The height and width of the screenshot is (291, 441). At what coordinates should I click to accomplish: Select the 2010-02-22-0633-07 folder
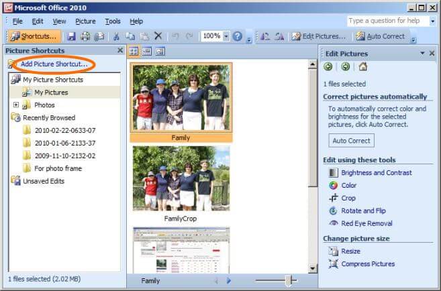(65, 130)
